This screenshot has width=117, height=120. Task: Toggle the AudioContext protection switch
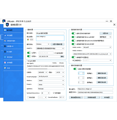point(73,40)
